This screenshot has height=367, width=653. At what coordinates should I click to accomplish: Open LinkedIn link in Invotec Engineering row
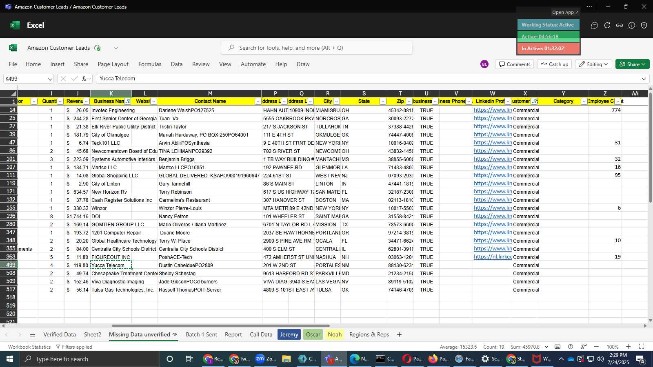(493, 110)
